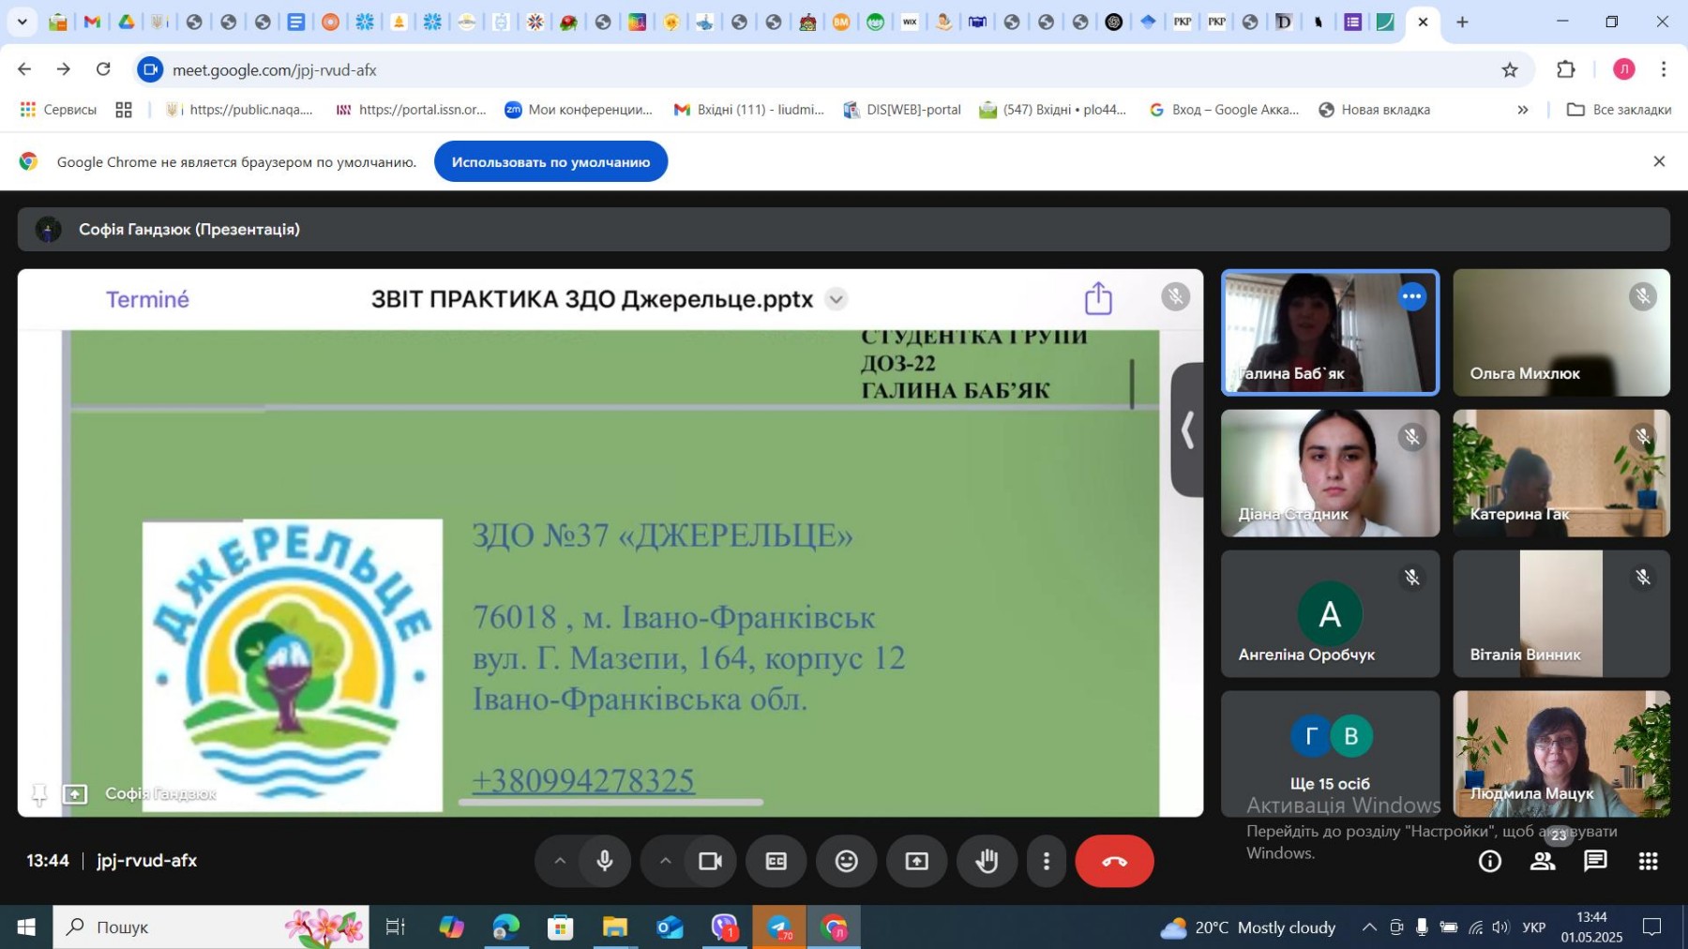Toggle closed captions button
This screenshot has height=949, width=1688.
coord(776,861)
